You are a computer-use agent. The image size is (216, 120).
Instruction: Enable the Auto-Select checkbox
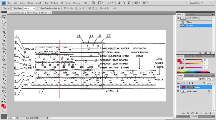[x=12, y=8]
